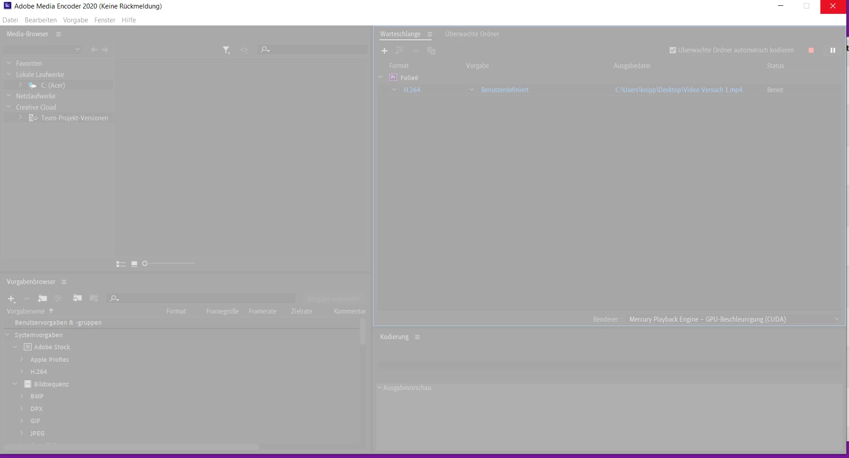
Task: Click the back arrow in Media-Browser
Action: tap(94, 50)
